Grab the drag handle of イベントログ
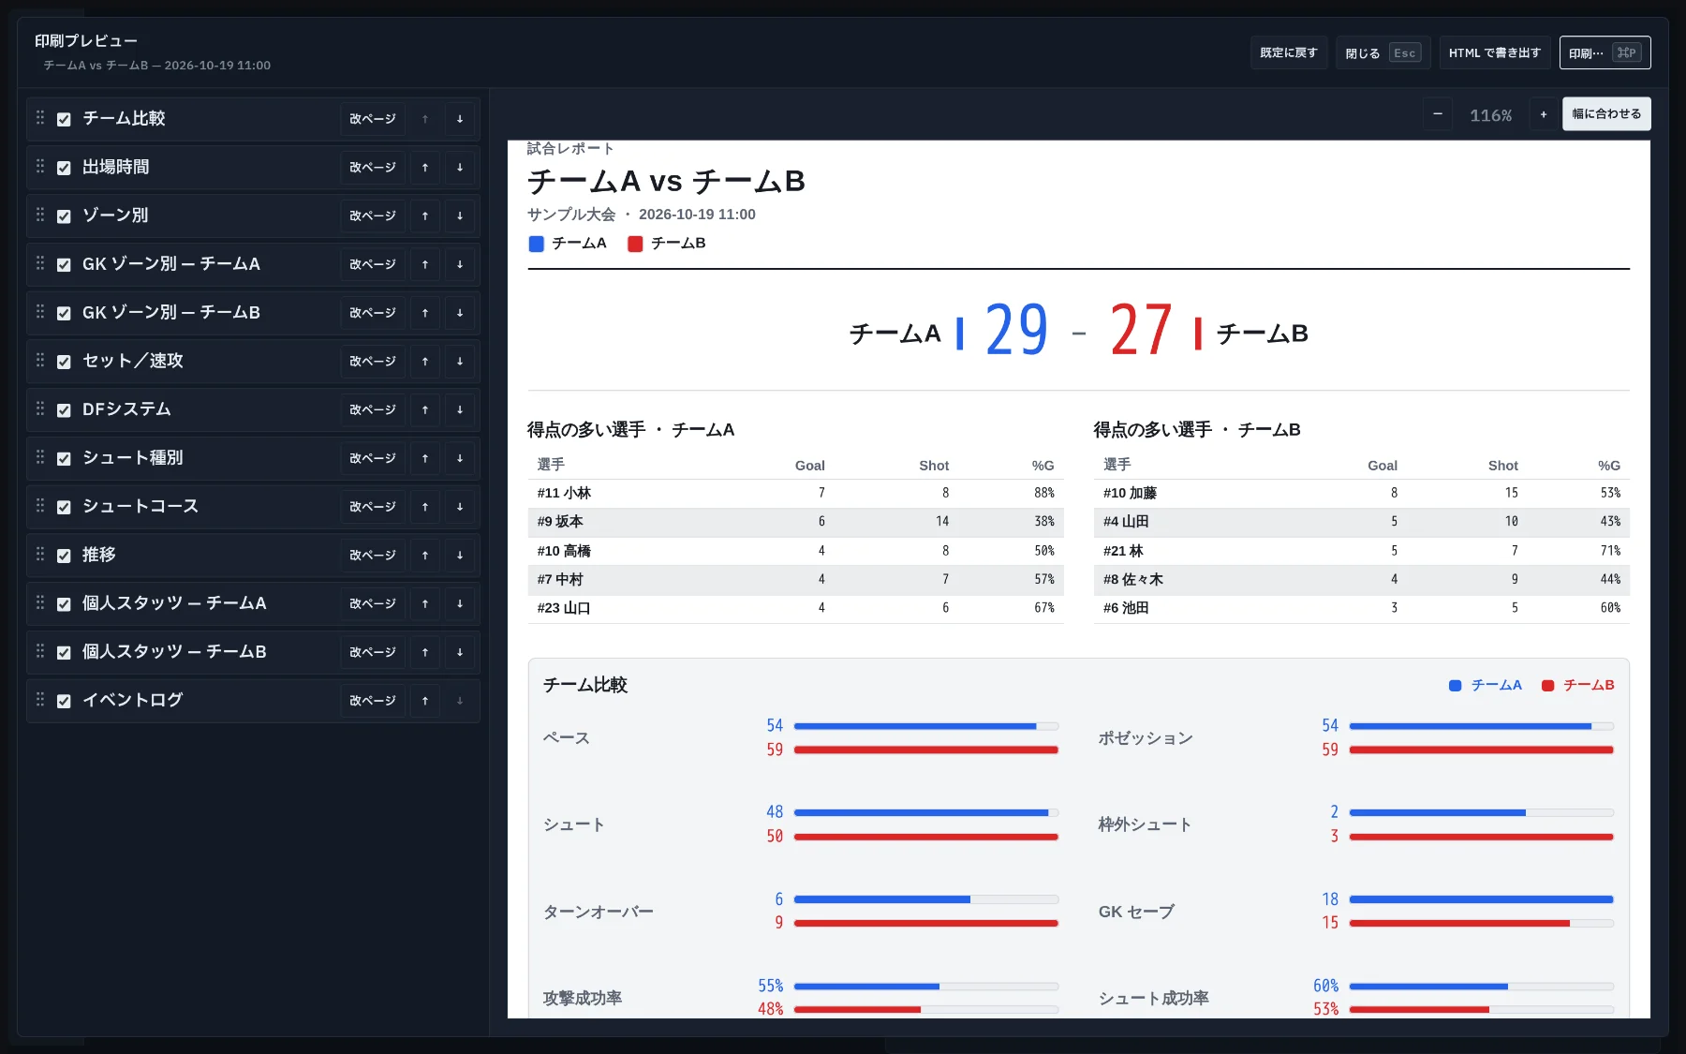This screenshot has height=1054, width=1686. (40, 700)
